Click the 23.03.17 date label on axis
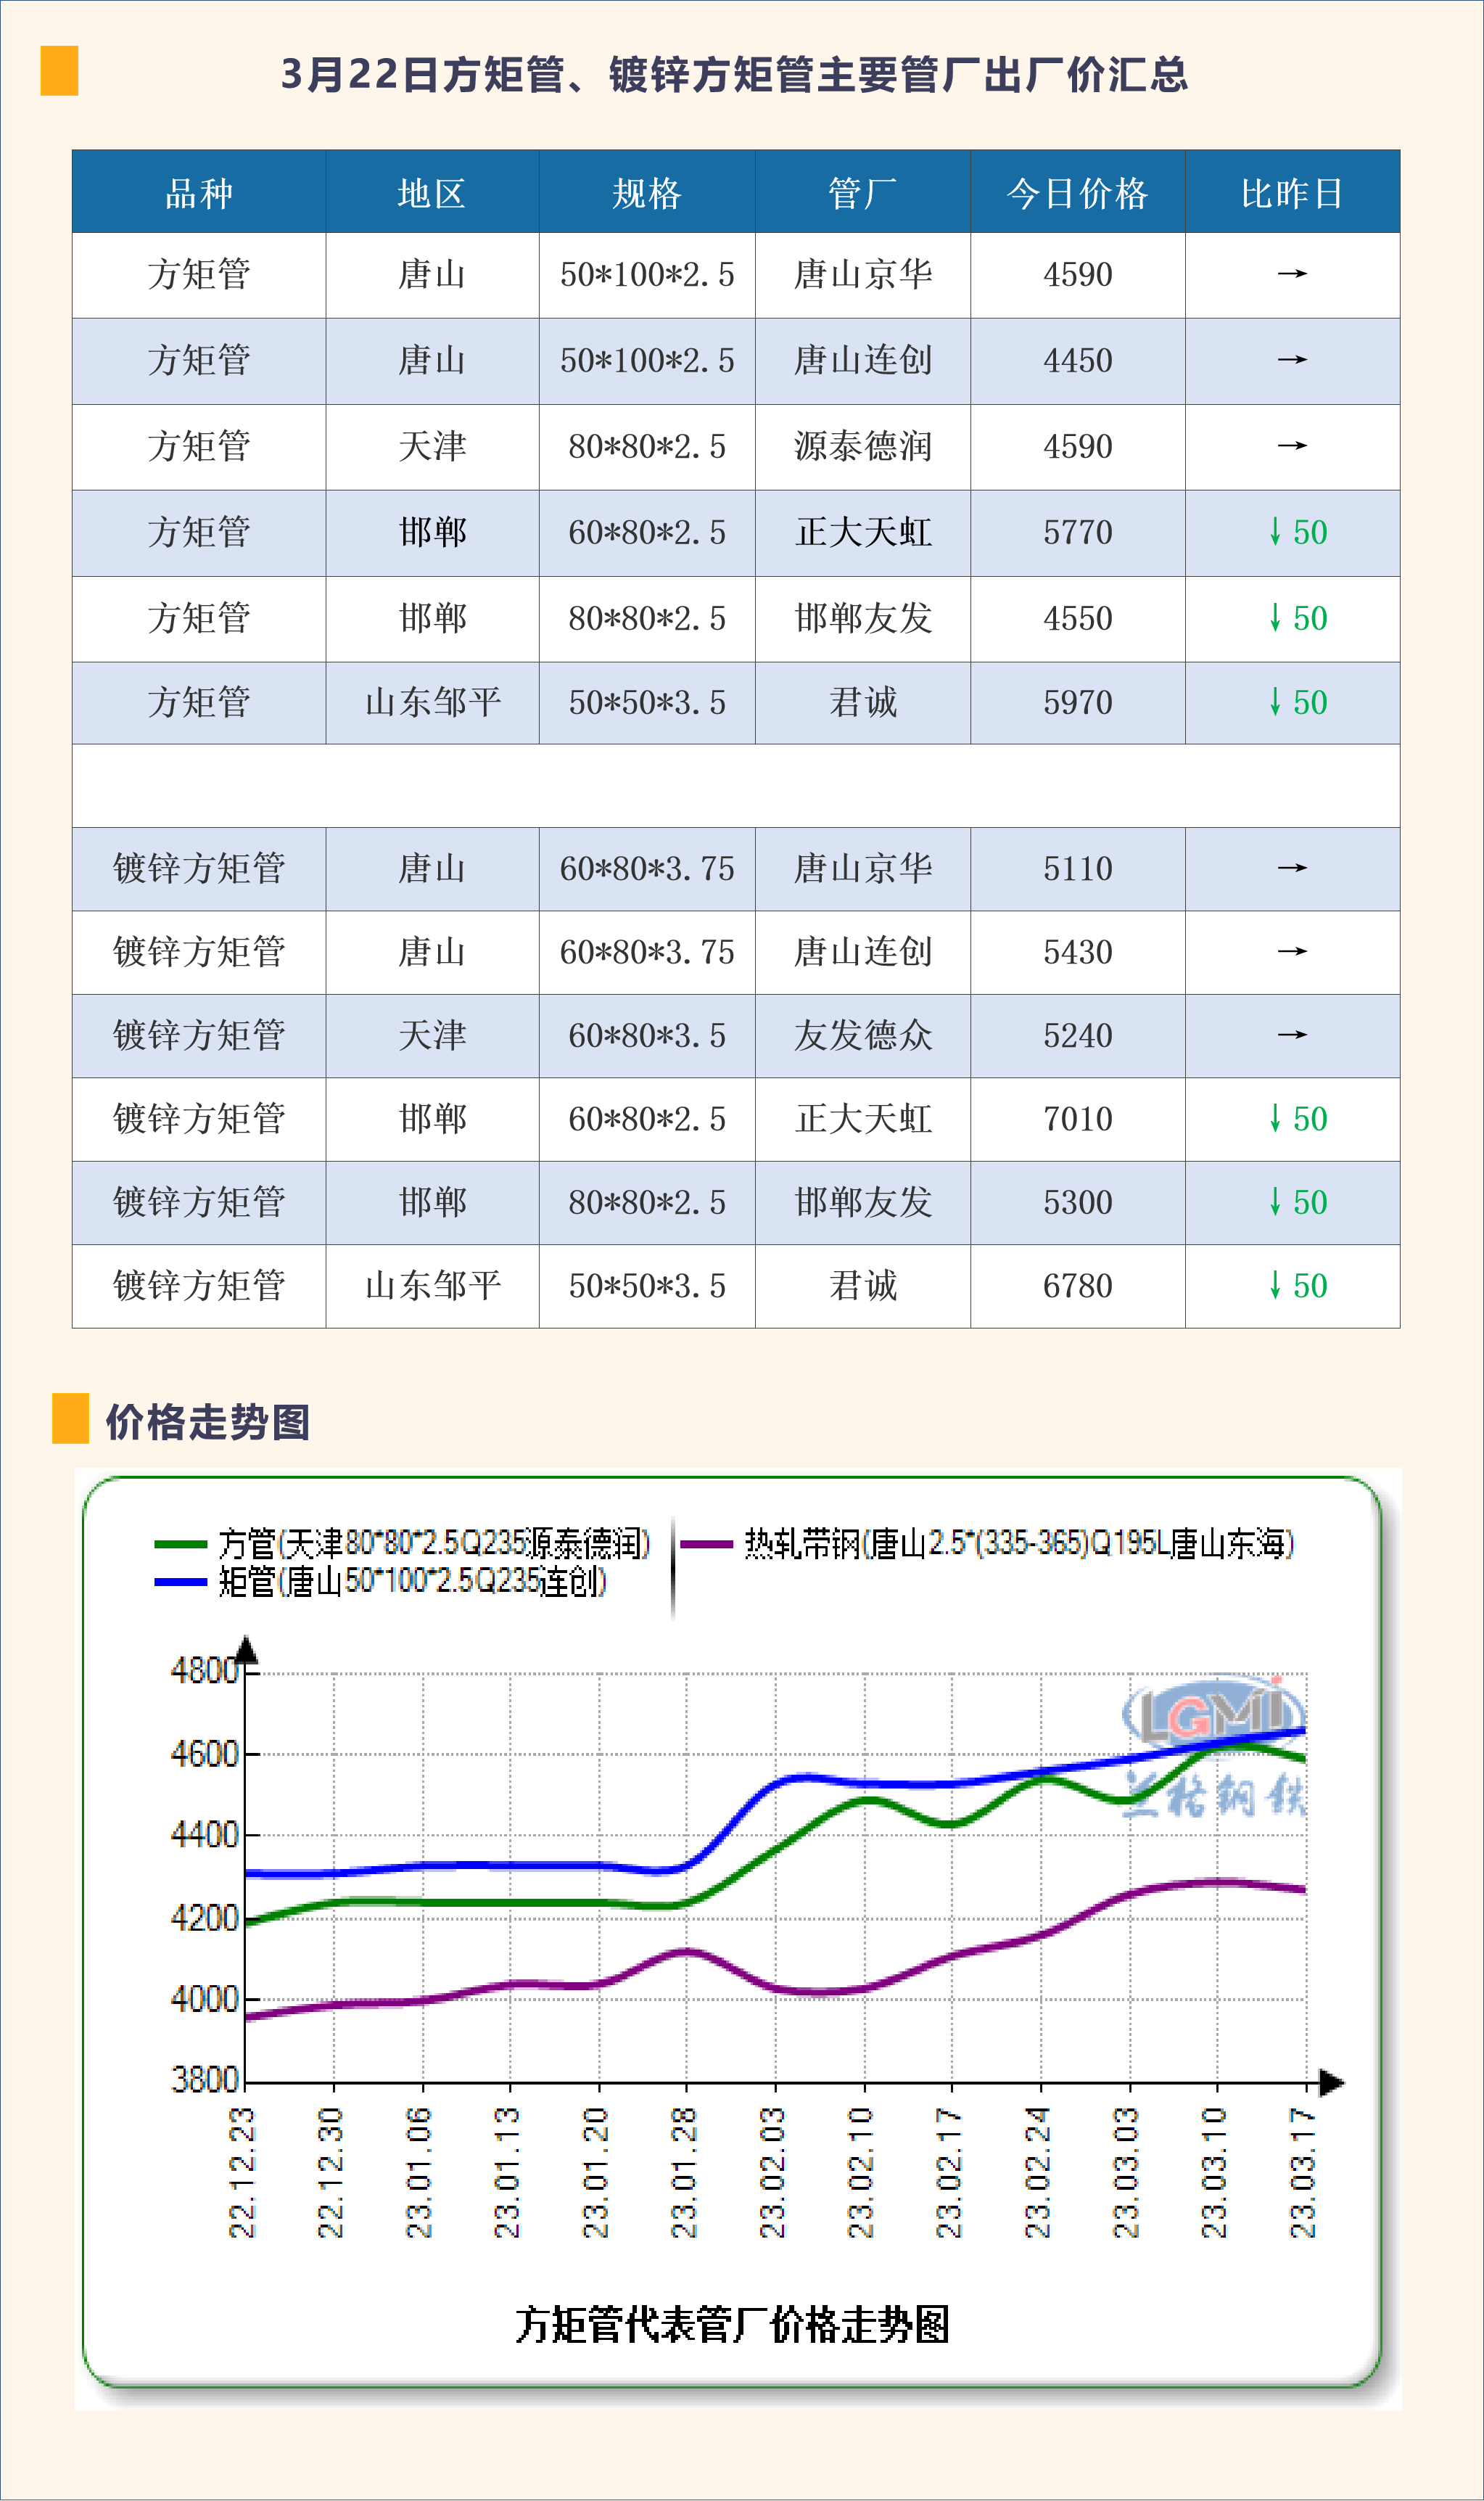 tap(1302, 2173)
